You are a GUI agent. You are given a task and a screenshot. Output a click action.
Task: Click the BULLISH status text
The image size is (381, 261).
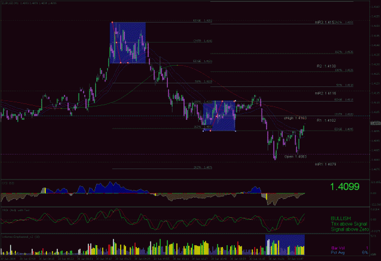tap(341, 218)
